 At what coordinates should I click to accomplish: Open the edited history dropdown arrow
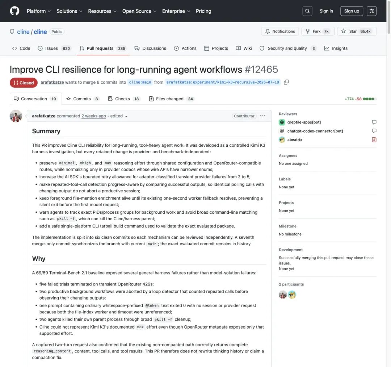click(126, 116)
